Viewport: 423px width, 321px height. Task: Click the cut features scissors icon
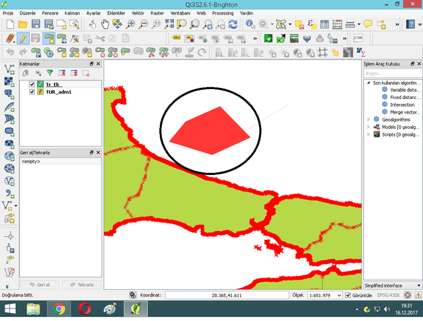100,38
